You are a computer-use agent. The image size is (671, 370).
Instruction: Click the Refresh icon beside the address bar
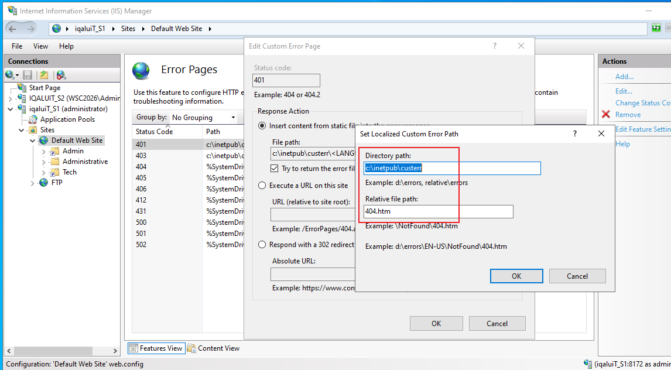656,28
